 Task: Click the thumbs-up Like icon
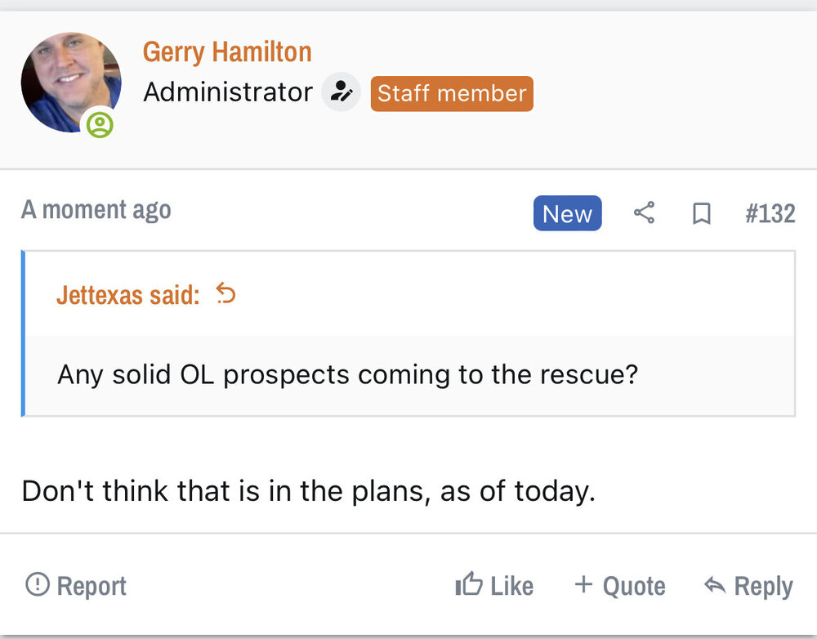coord(469,585)
